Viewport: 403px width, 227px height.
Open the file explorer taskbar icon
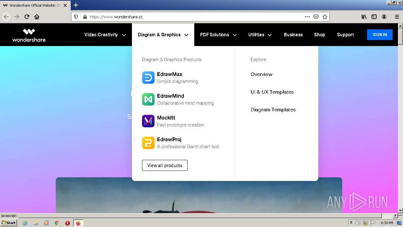36,223
